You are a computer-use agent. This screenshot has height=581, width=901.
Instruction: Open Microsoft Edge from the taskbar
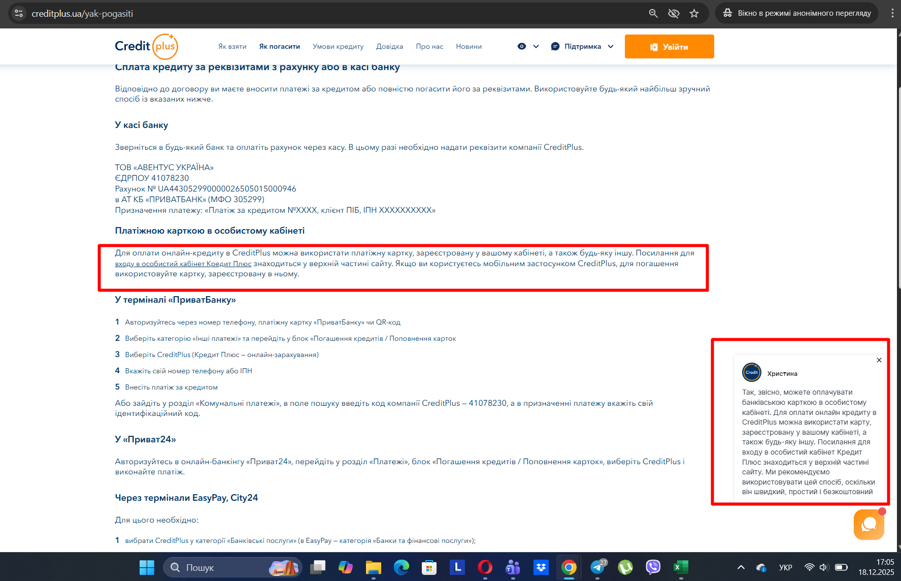click(402, 567)
